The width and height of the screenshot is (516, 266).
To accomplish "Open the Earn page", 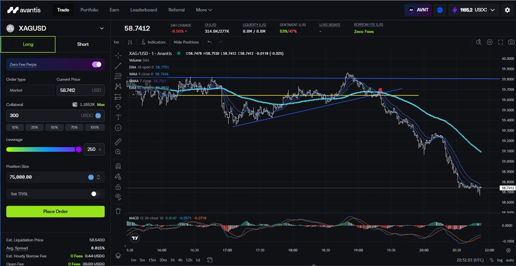I will pos(114,10).
